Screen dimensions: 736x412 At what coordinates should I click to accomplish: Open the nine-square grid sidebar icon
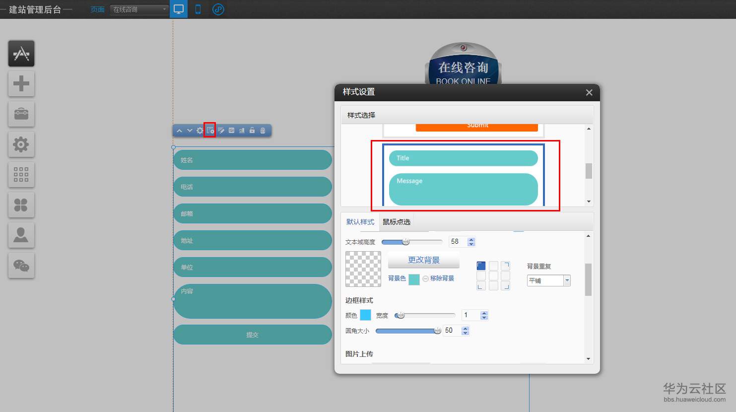[x=21, y=174]
